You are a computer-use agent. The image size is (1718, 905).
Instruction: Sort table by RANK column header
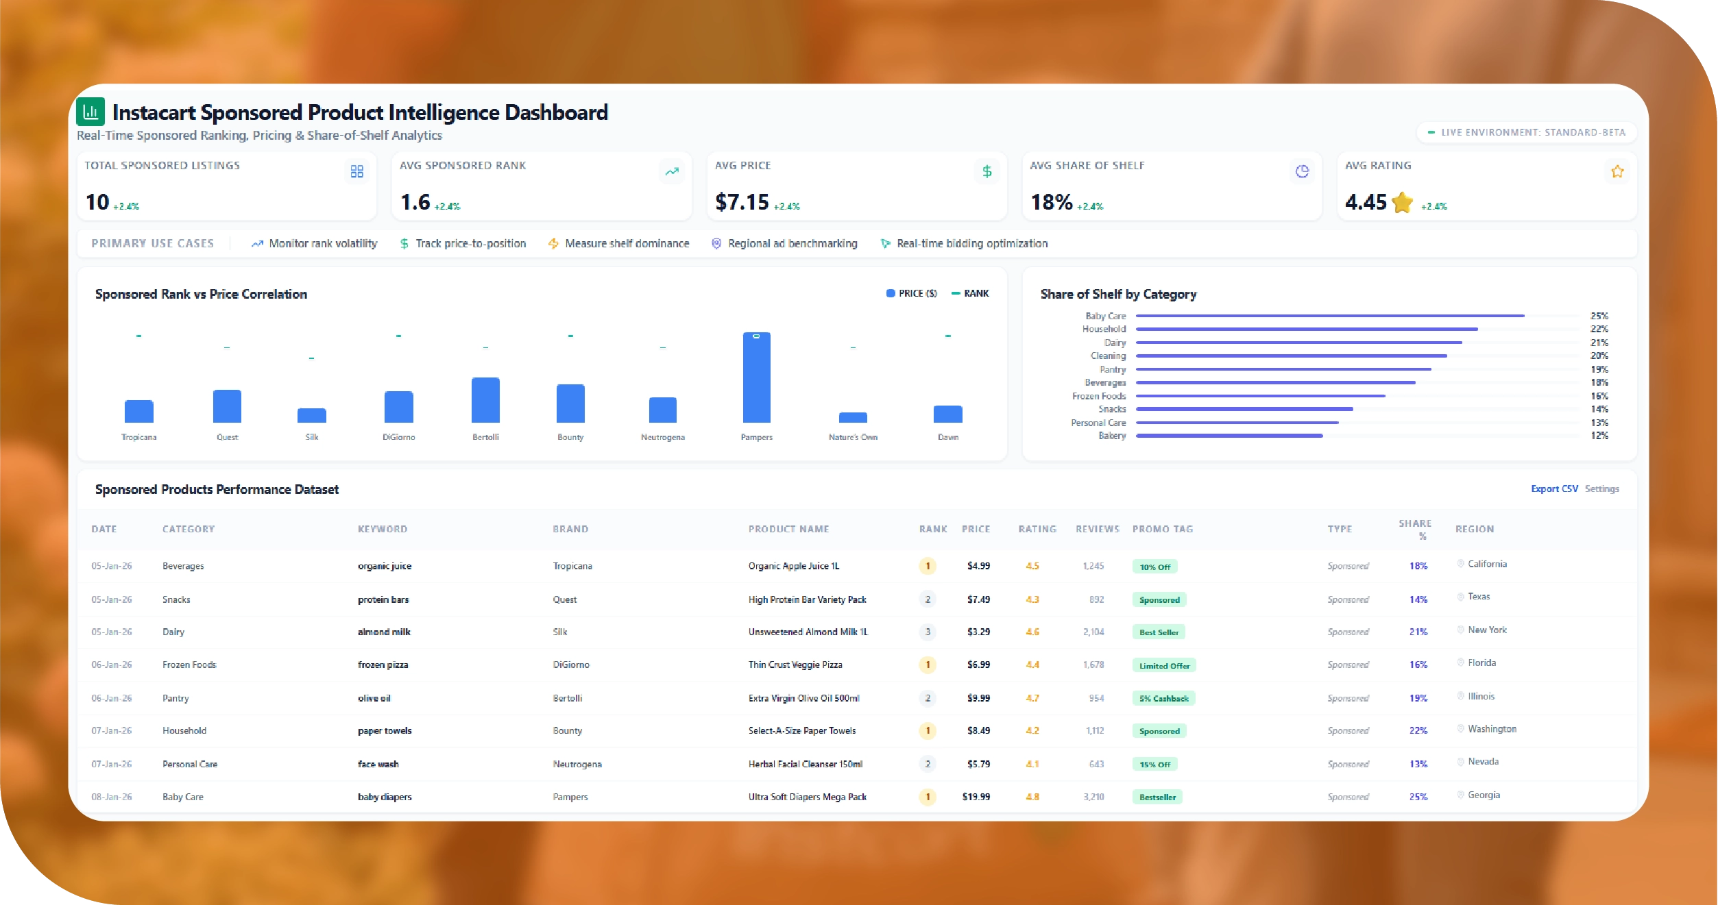[x=932, y=529]
